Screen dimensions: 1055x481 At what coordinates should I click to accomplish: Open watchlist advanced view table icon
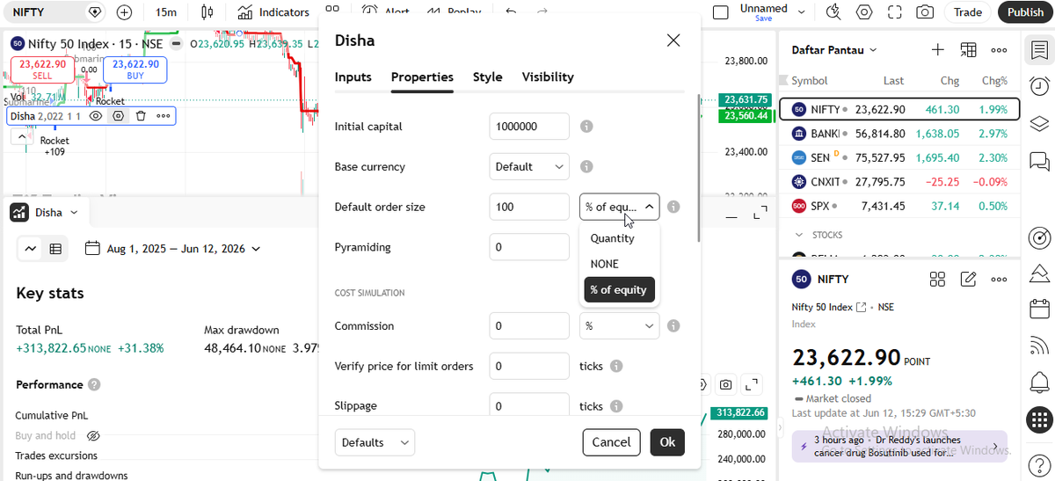point(969,50)
